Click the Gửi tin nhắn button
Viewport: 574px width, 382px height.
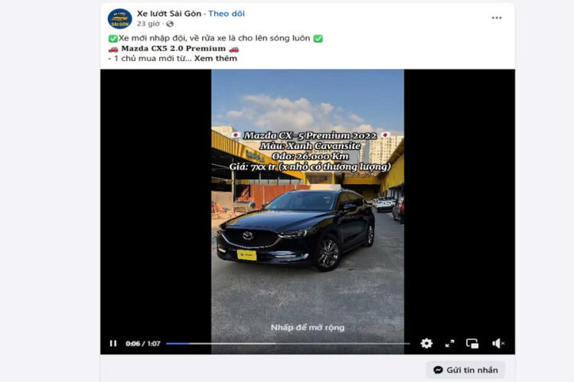(465, 370)
